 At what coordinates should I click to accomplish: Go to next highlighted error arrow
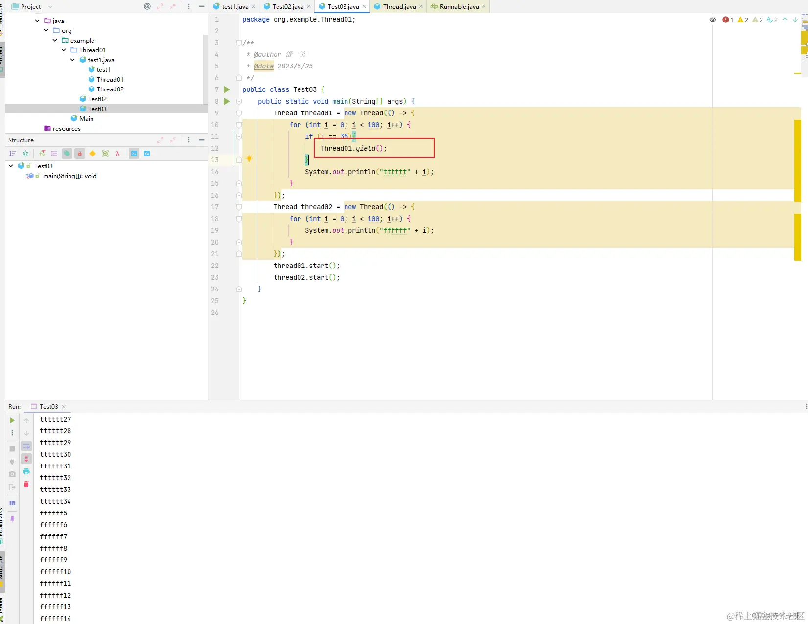coord(795,20)
